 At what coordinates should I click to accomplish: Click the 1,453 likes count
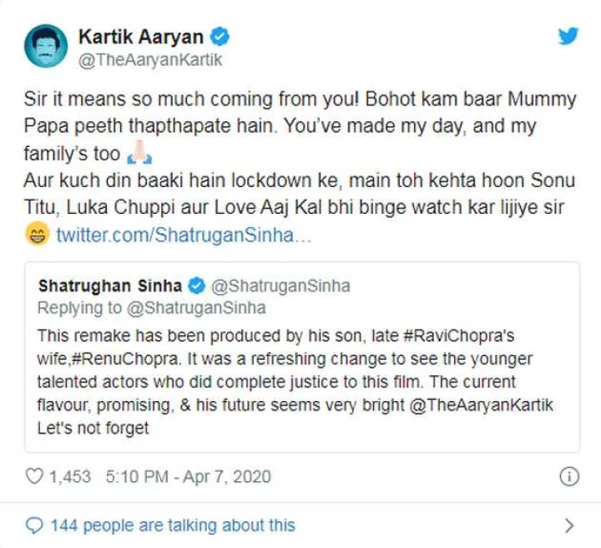click(x=70, y=477)
